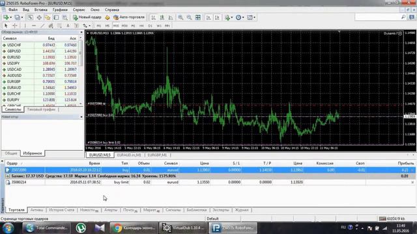
Task: Tile chart windows with the grid icon
Action: tap(198, 18)
